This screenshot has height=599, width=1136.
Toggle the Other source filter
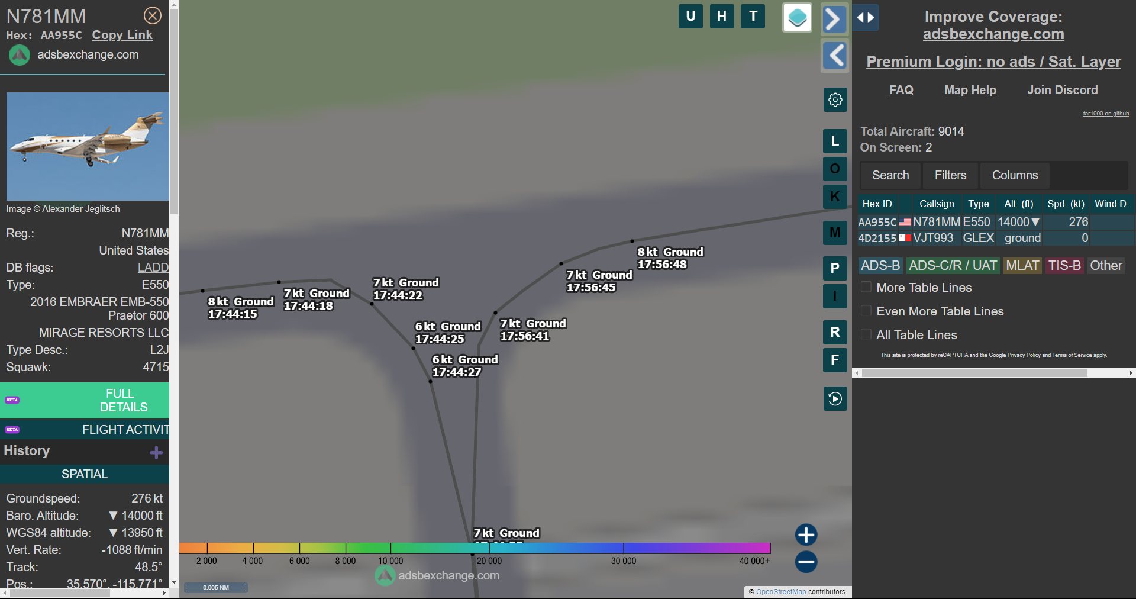click(x=1106, y=266)
